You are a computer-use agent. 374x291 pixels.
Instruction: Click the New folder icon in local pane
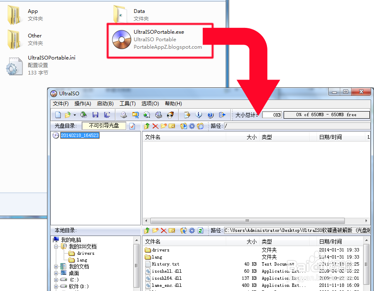click(x=155, y=231)
